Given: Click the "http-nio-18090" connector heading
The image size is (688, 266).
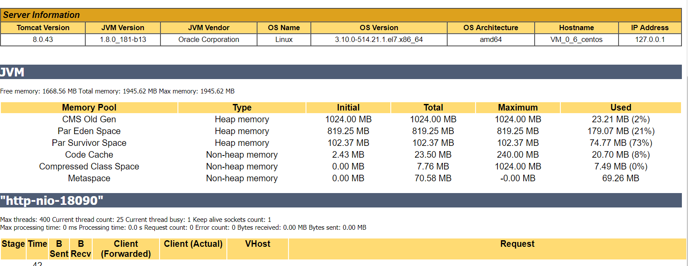Looking at the screenshot, I should [x=52, y=200].
